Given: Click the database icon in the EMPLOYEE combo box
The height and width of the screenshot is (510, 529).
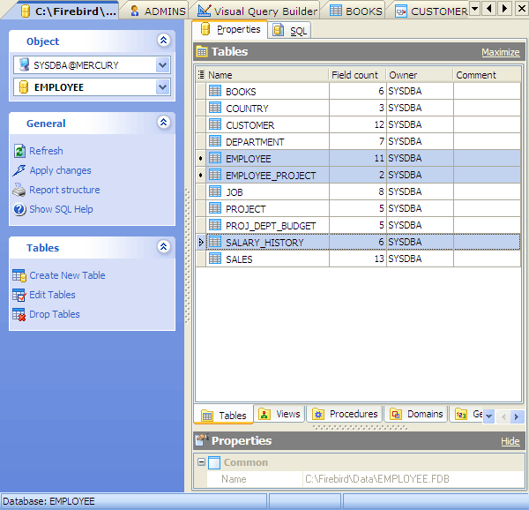Looking at the screenshot, I should click(24, 87).
